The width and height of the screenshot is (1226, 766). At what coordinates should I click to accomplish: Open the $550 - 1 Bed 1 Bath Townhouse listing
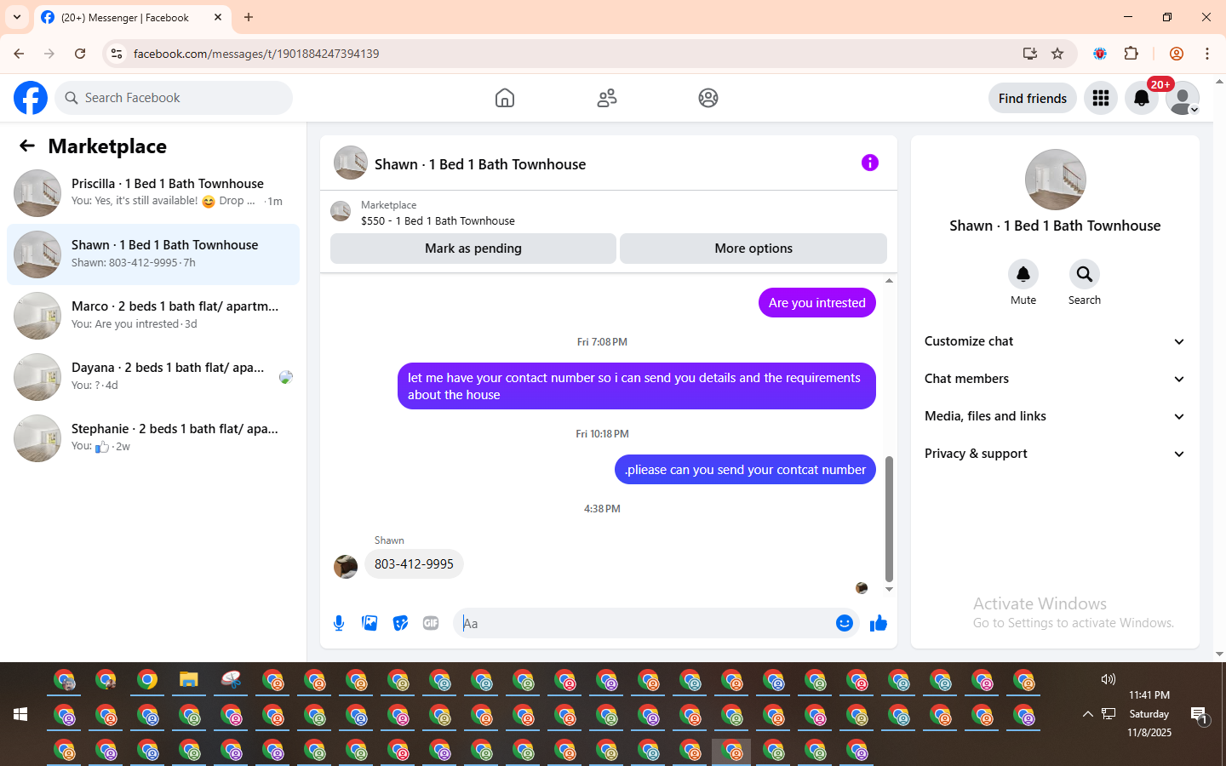[438, 220]
